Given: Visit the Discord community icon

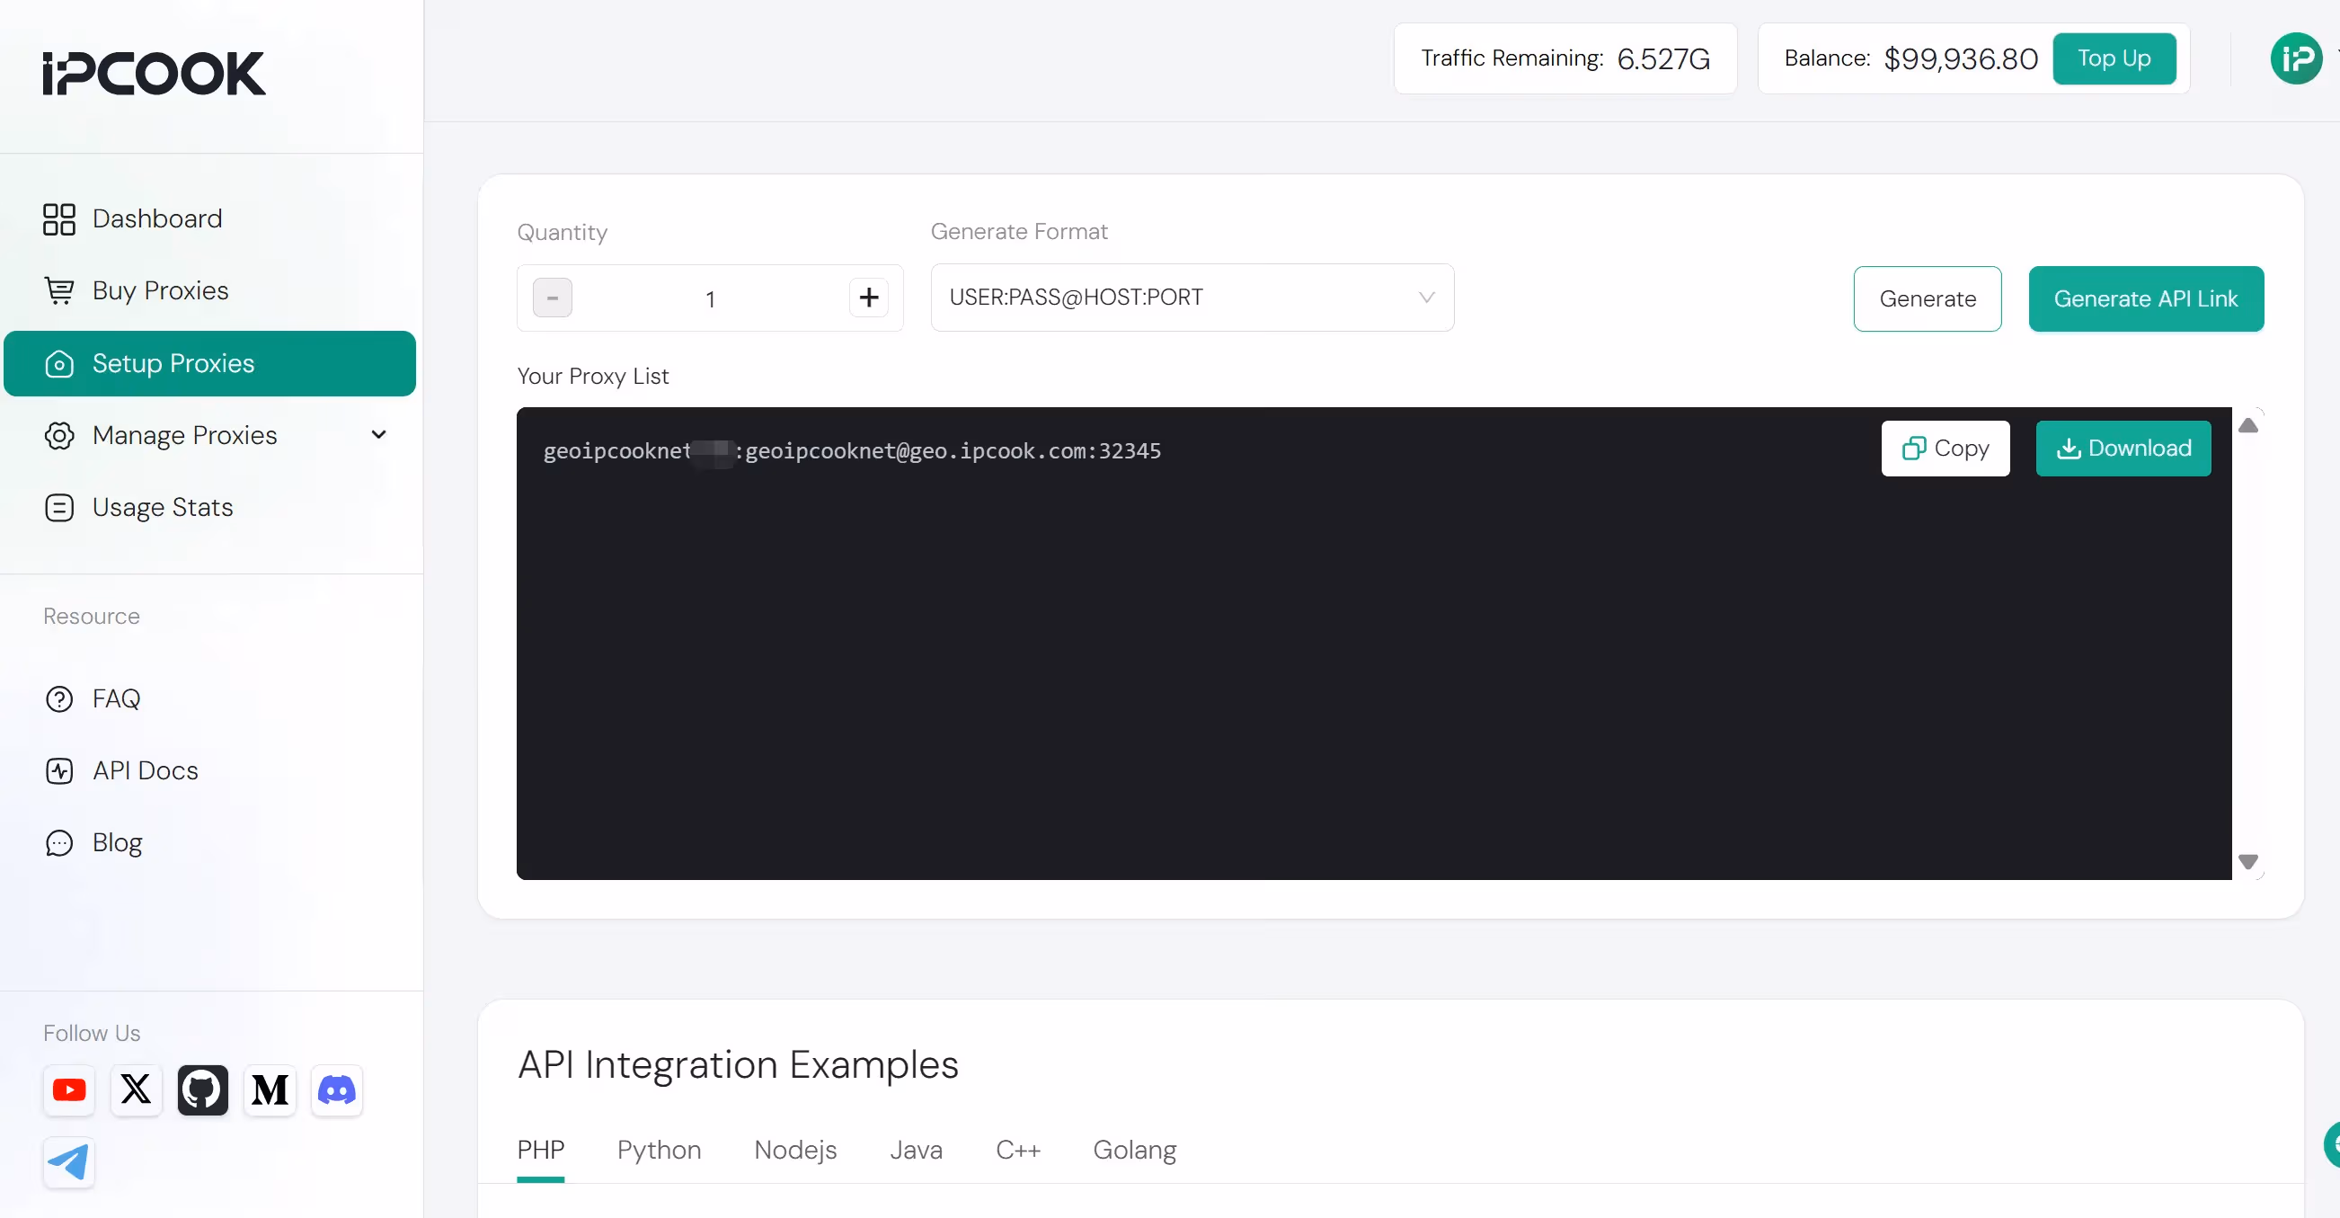Looking at the screenshot, I should point(336,1089).
